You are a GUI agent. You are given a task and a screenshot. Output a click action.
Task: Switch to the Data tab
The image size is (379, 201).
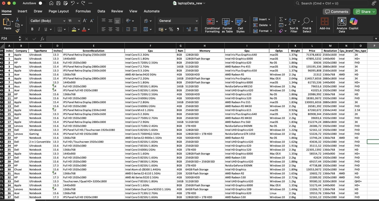click(101, 11)
